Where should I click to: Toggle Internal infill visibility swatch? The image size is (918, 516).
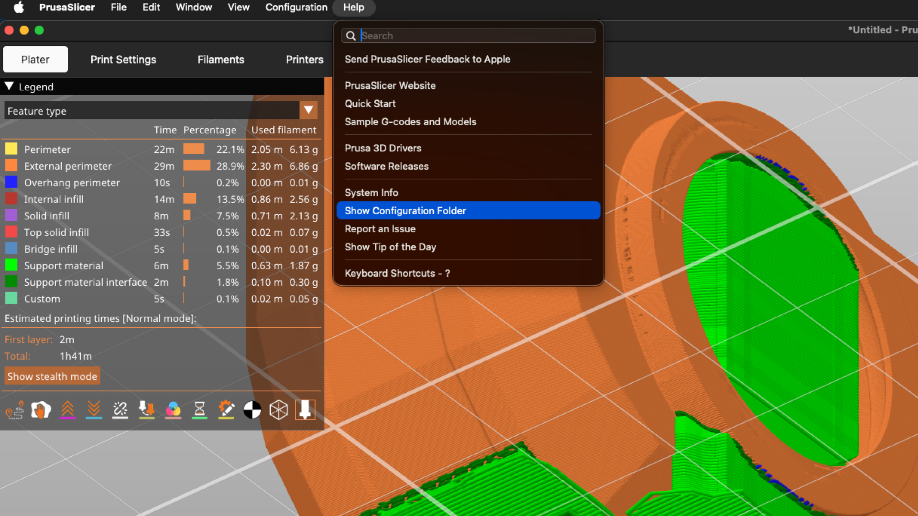(x=11, y=199)
